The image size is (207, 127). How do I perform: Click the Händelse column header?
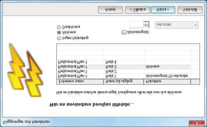[x=167, y=82]
